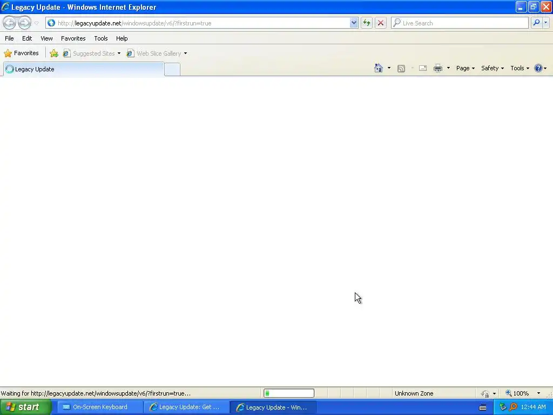Click the orange magnifier tray icon
This screenshot has height=415, width=553.
point(514,407)
